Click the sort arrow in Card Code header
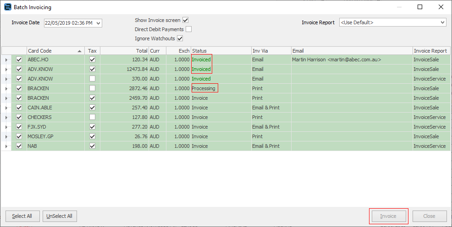The width and height of the screenshot is (452, 227). click(x=80, y=51)
